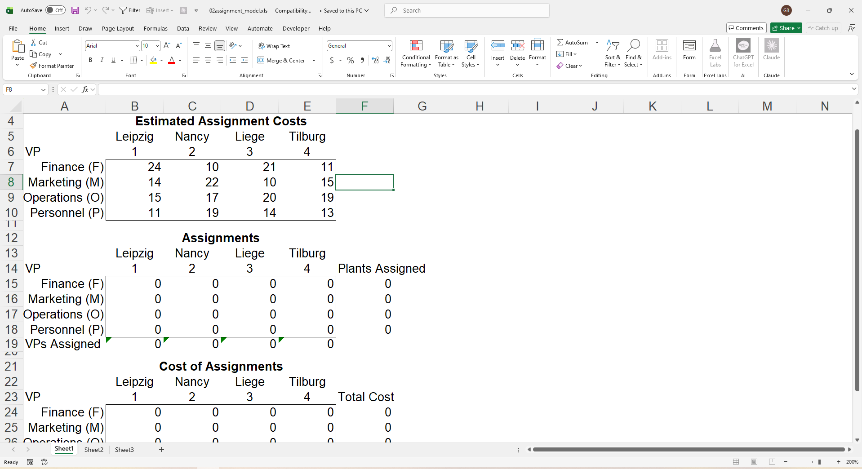Open the Developer tab
Image resolution: width=862 pixels, height=469 pixels.
[x=296, y=28]
